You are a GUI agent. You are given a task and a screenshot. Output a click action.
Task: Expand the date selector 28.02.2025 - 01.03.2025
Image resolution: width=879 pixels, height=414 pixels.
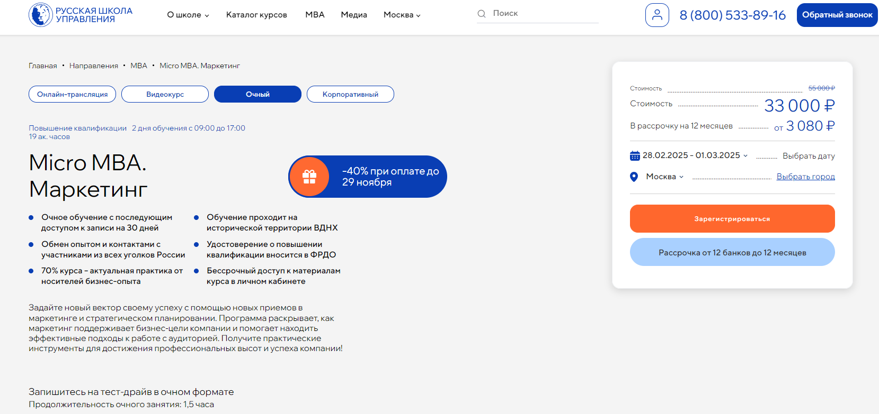coord(695,155)
